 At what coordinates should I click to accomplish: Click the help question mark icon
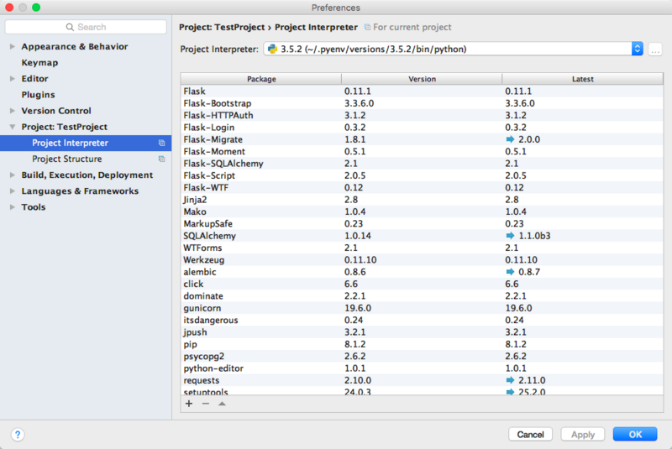[18, 435]
